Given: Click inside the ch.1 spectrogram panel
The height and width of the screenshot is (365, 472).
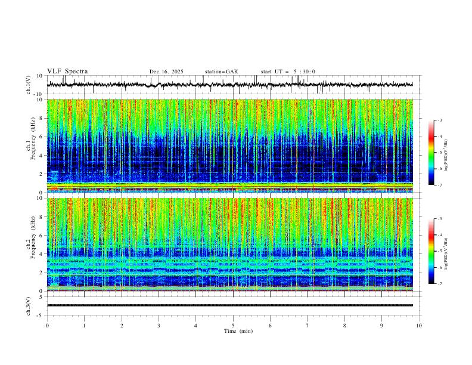Looking at the screenshot, I should pos(229,146).
